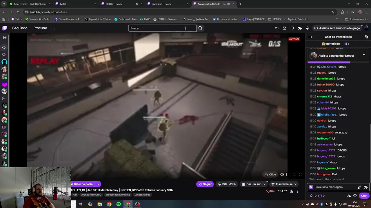
Task: Open the followed channels heart icon
Action: coord(4,55)
